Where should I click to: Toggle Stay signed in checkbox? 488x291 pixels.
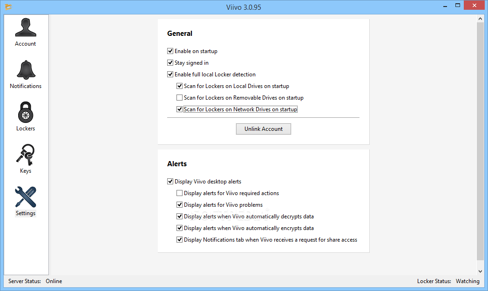(x=170, y=62)
